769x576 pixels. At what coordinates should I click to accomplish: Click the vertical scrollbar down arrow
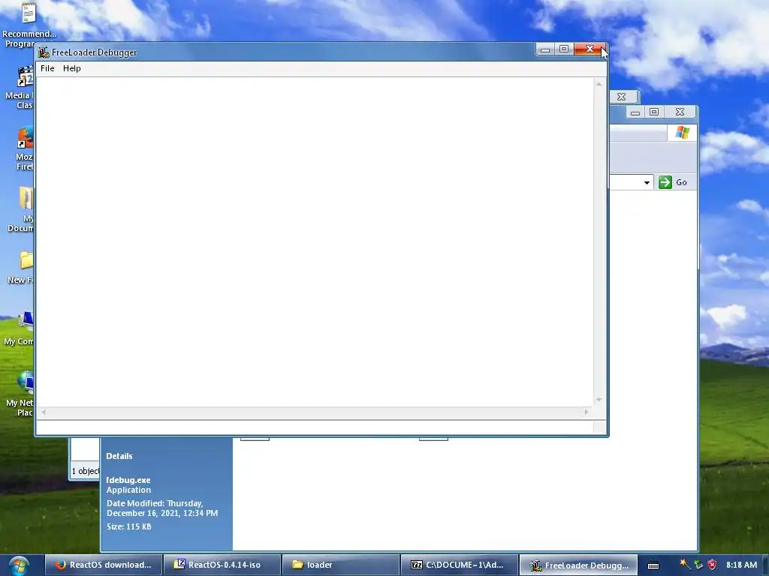coord(599,400)
